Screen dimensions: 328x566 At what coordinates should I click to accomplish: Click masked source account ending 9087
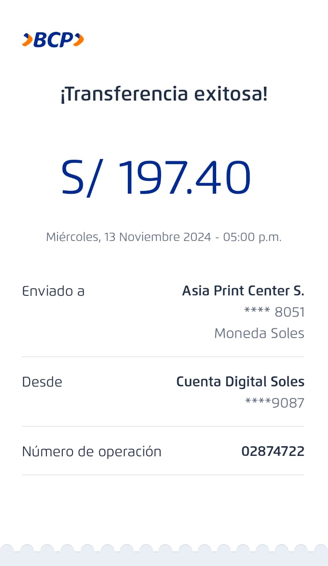pos(275,403)
